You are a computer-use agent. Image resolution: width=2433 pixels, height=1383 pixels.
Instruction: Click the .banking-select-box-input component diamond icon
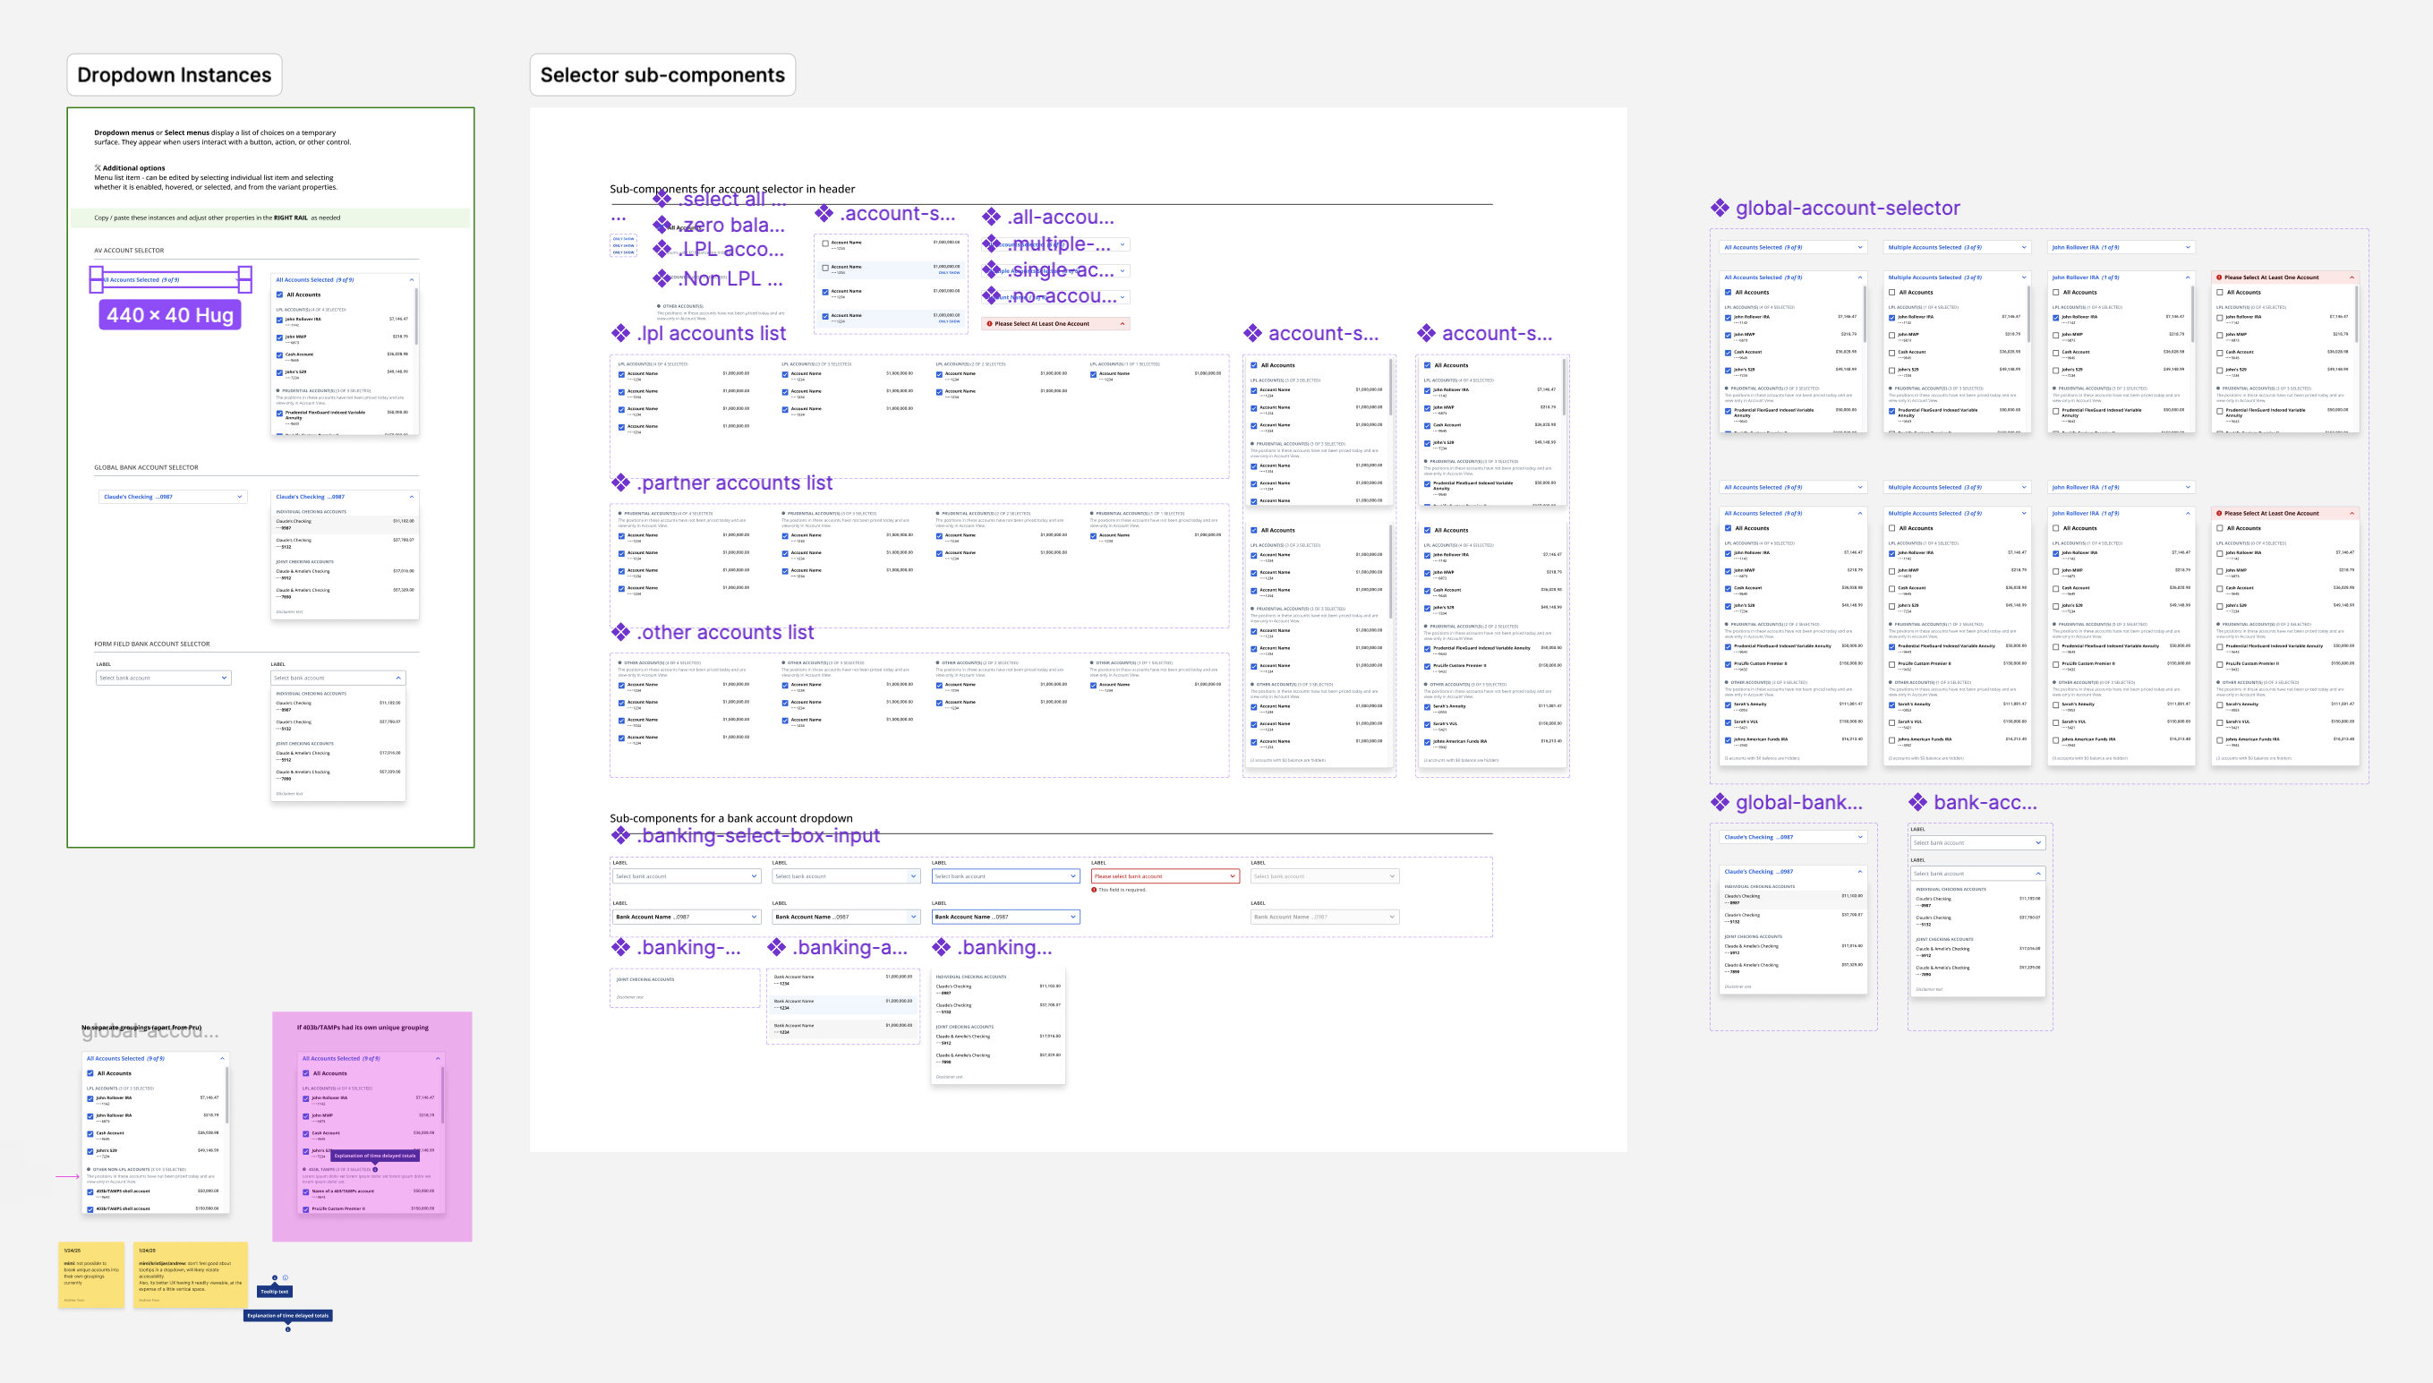(620, 836)
